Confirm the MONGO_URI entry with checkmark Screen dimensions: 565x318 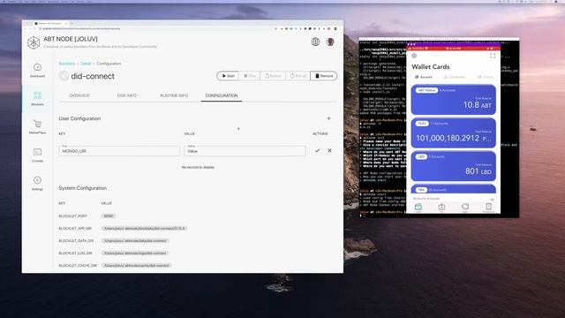[x=317, y=151]
